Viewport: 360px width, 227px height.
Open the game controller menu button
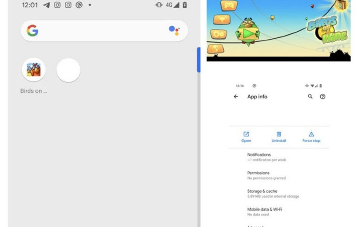click(x=229, y=6)
